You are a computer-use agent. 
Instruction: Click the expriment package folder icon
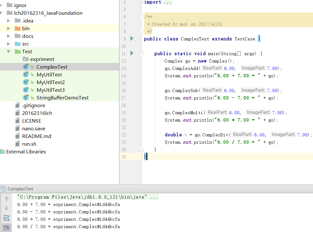pos(26,59)
